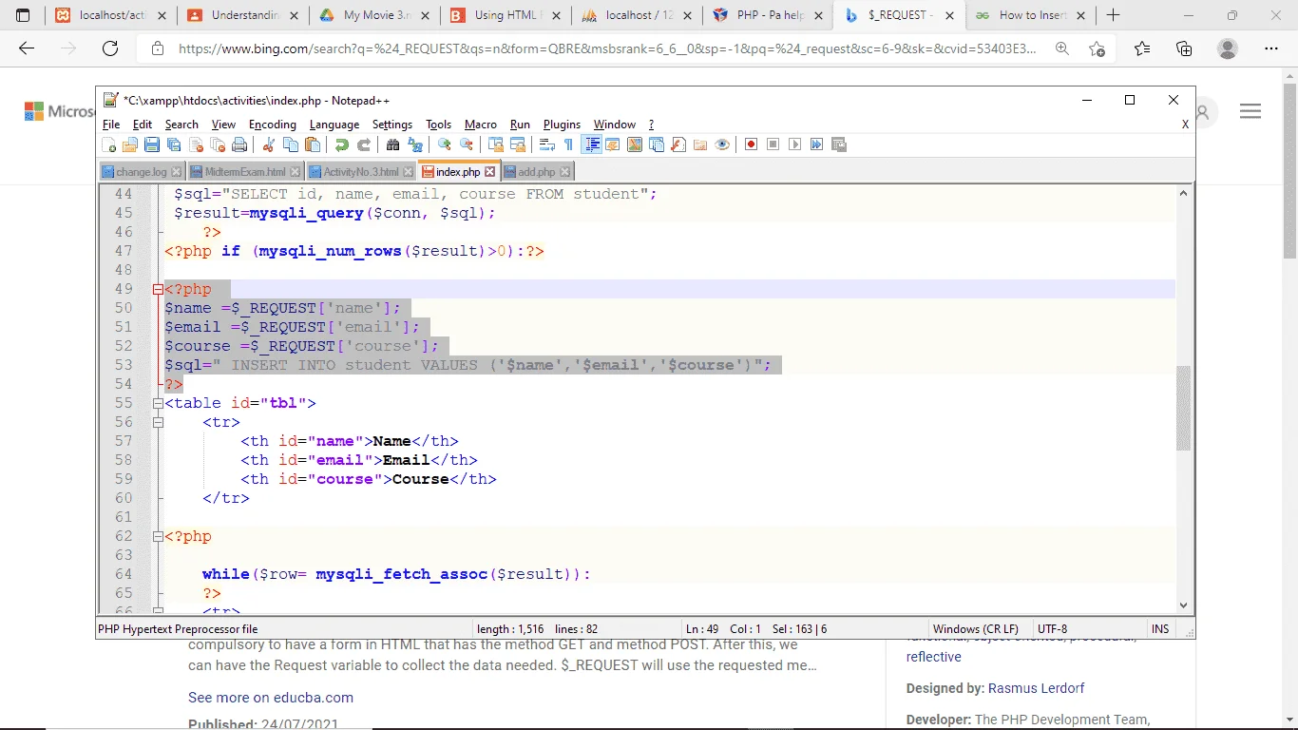Toggle synchronize horizontal scrolling icon
This screenshot has height=730, width=1298.
click(518, 144)
